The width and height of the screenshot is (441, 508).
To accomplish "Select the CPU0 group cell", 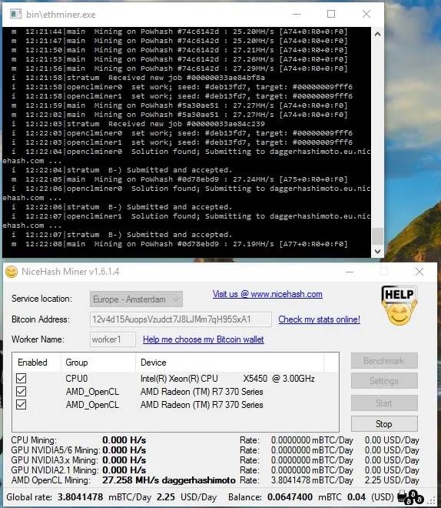I will click(x=77, y=379).
